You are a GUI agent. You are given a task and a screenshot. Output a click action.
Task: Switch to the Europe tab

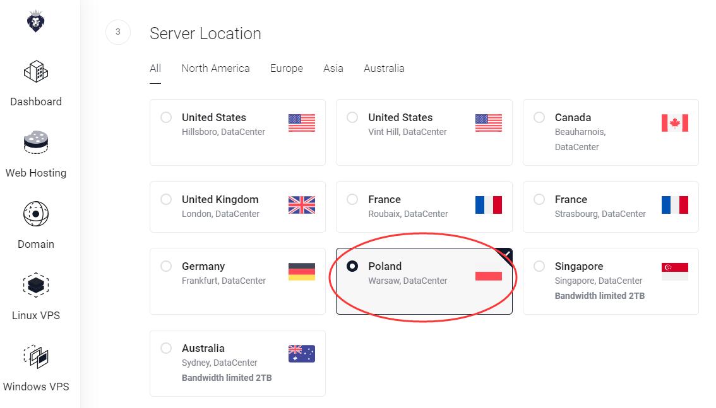click(x=286, y=68)
